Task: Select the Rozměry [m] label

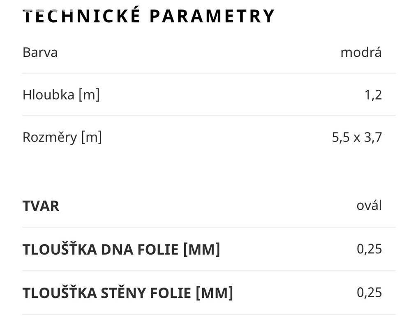Action: 62,137
